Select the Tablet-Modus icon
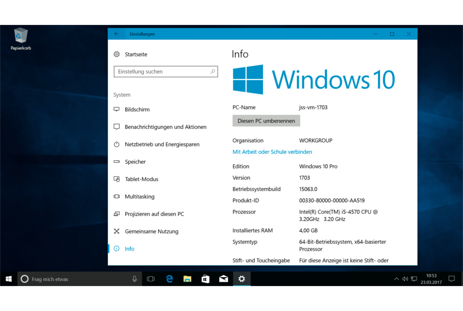The image size is (463, 311). 117,179
